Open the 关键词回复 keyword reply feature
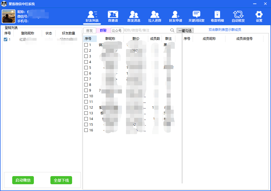The width and height of the screenshot is (271, 191). (196, 16)
